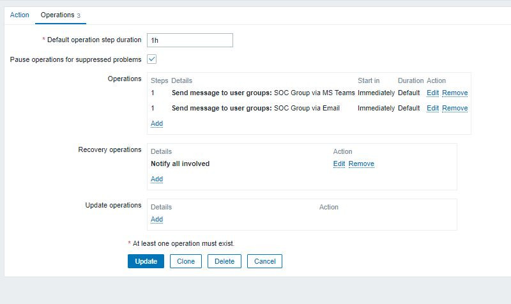Remove the Email message operation

pos(455,108)
